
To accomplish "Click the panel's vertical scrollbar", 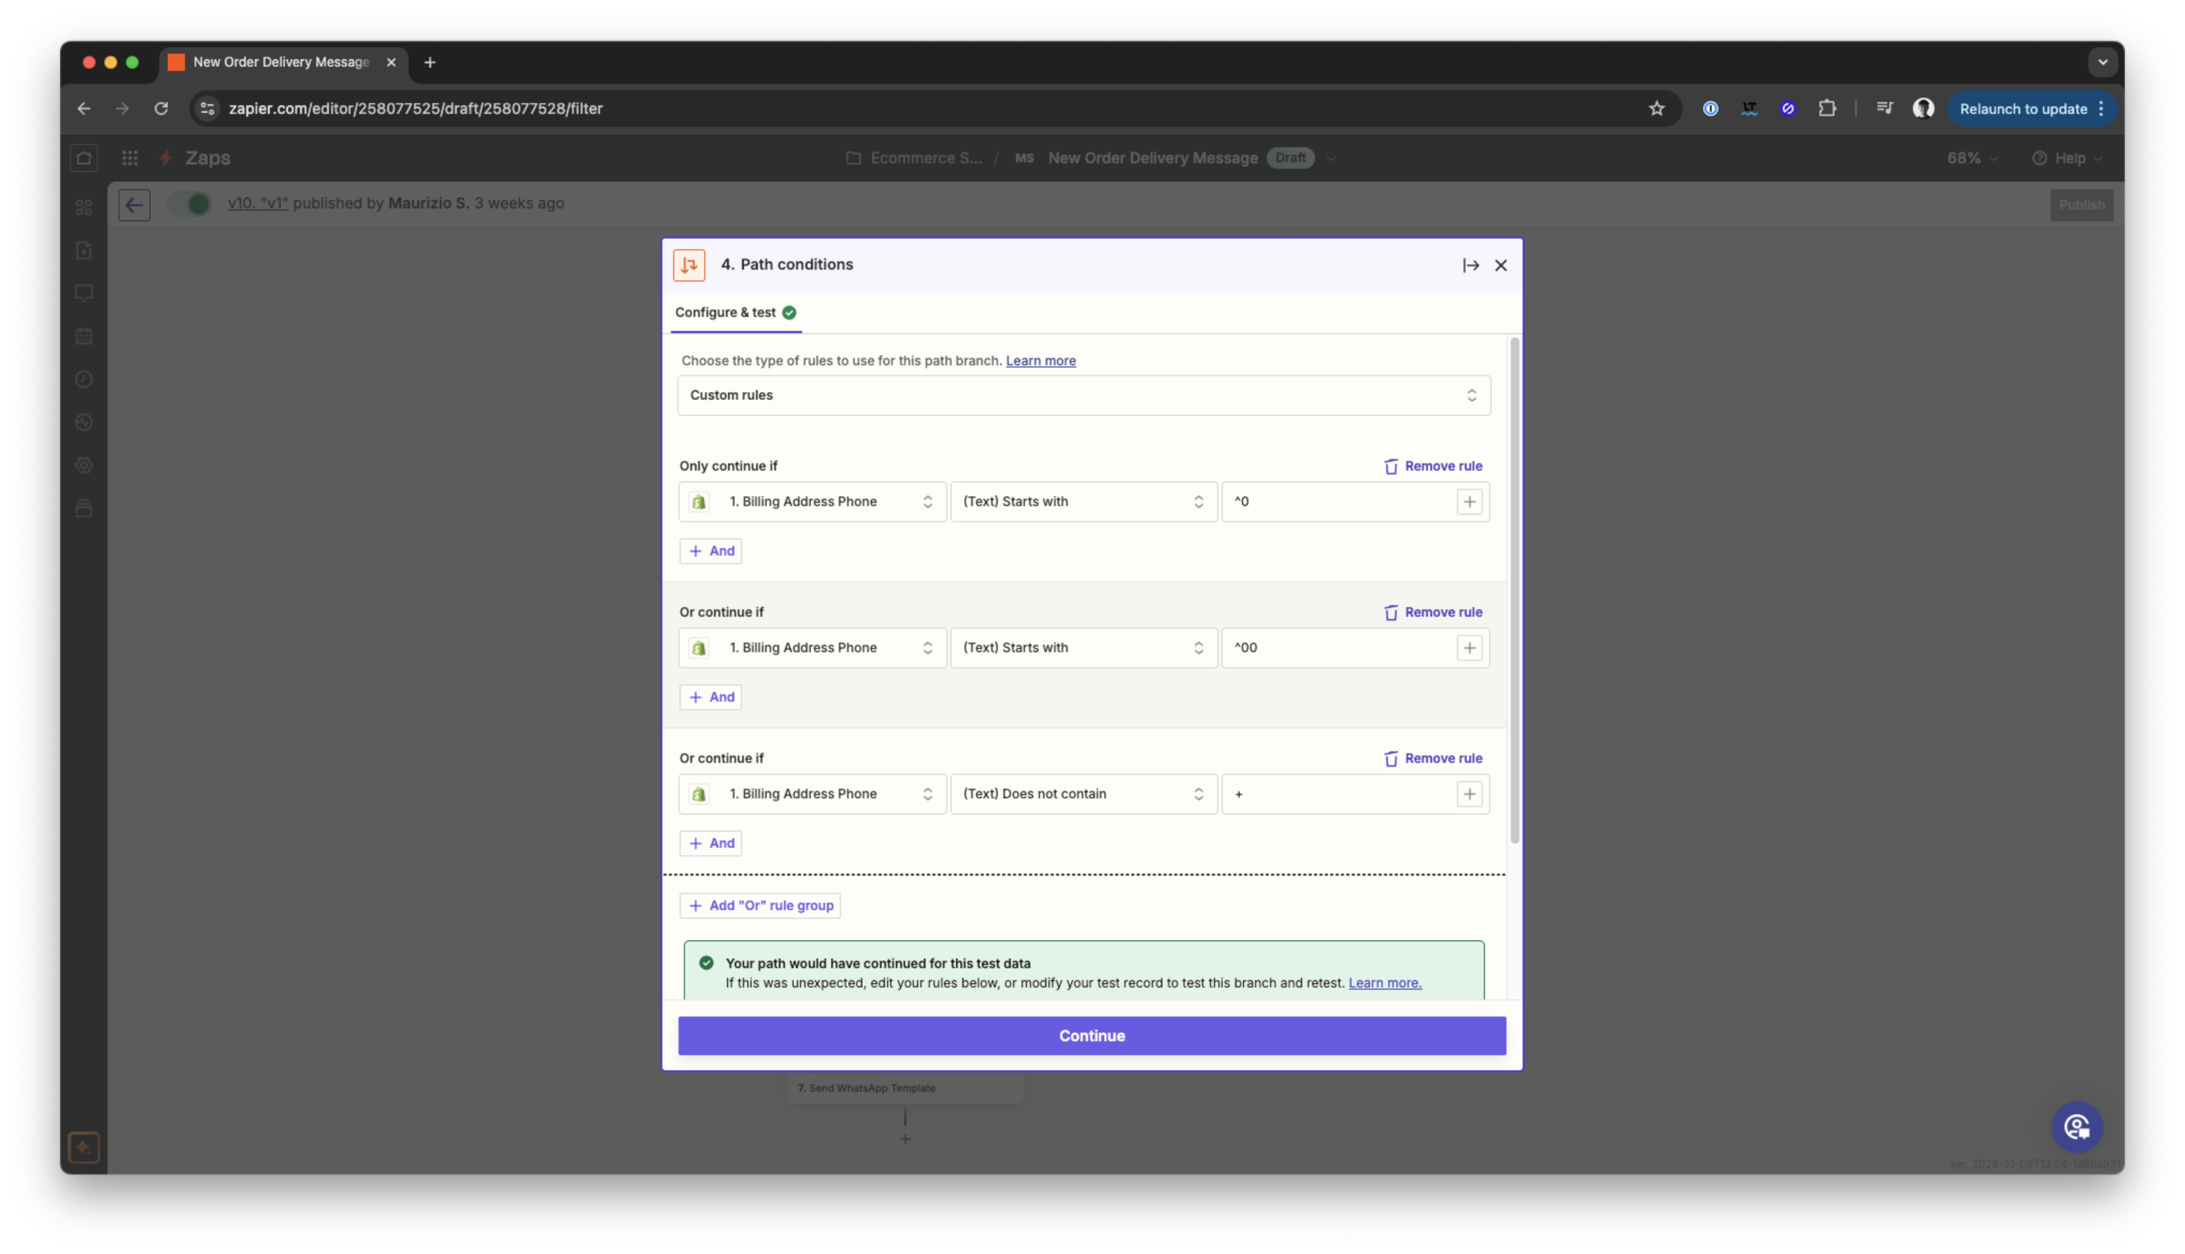I will 1514,590.
